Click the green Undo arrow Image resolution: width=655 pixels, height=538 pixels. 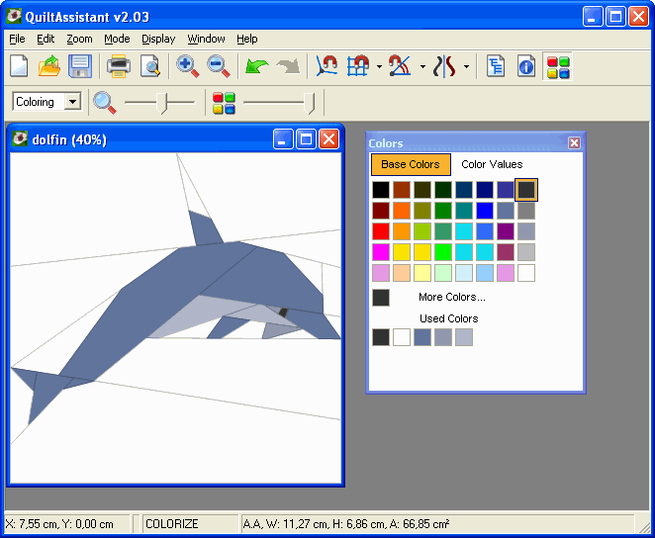point(256,66)
